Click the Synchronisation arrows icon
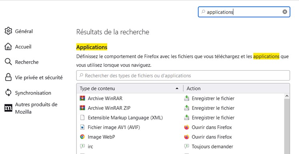This screenshot has width=299, height=154. pyautogui.click(x=8, y=93)
